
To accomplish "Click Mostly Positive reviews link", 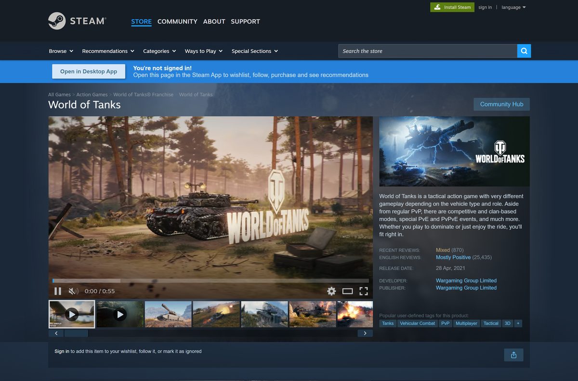I will 453,257.
